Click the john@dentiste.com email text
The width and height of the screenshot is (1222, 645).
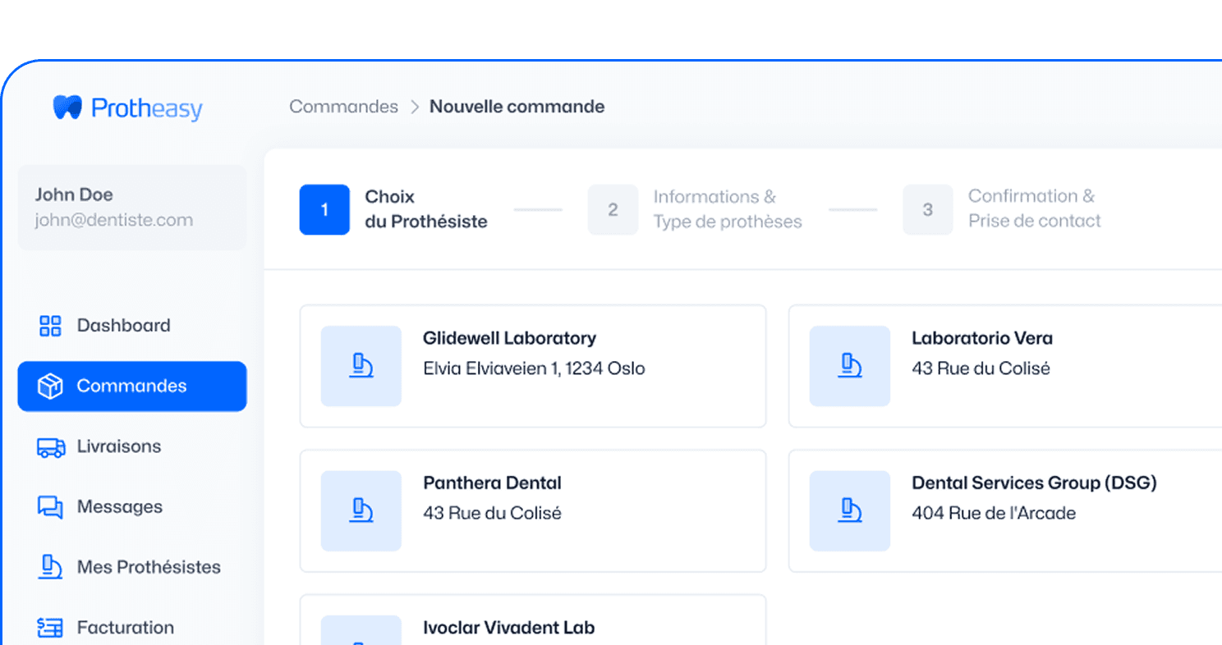tap(114, 220)
